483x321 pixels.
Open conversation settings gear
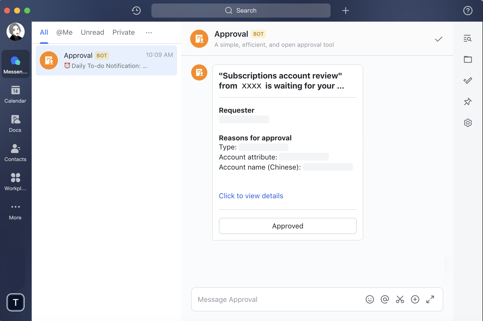(x=468, y=123)
